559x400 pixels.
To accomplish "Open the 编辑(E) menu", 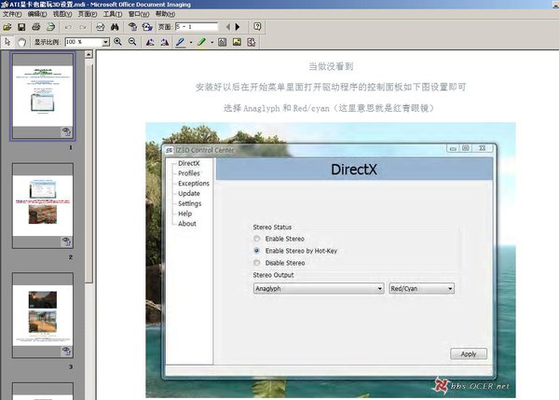I will [37, 14].
